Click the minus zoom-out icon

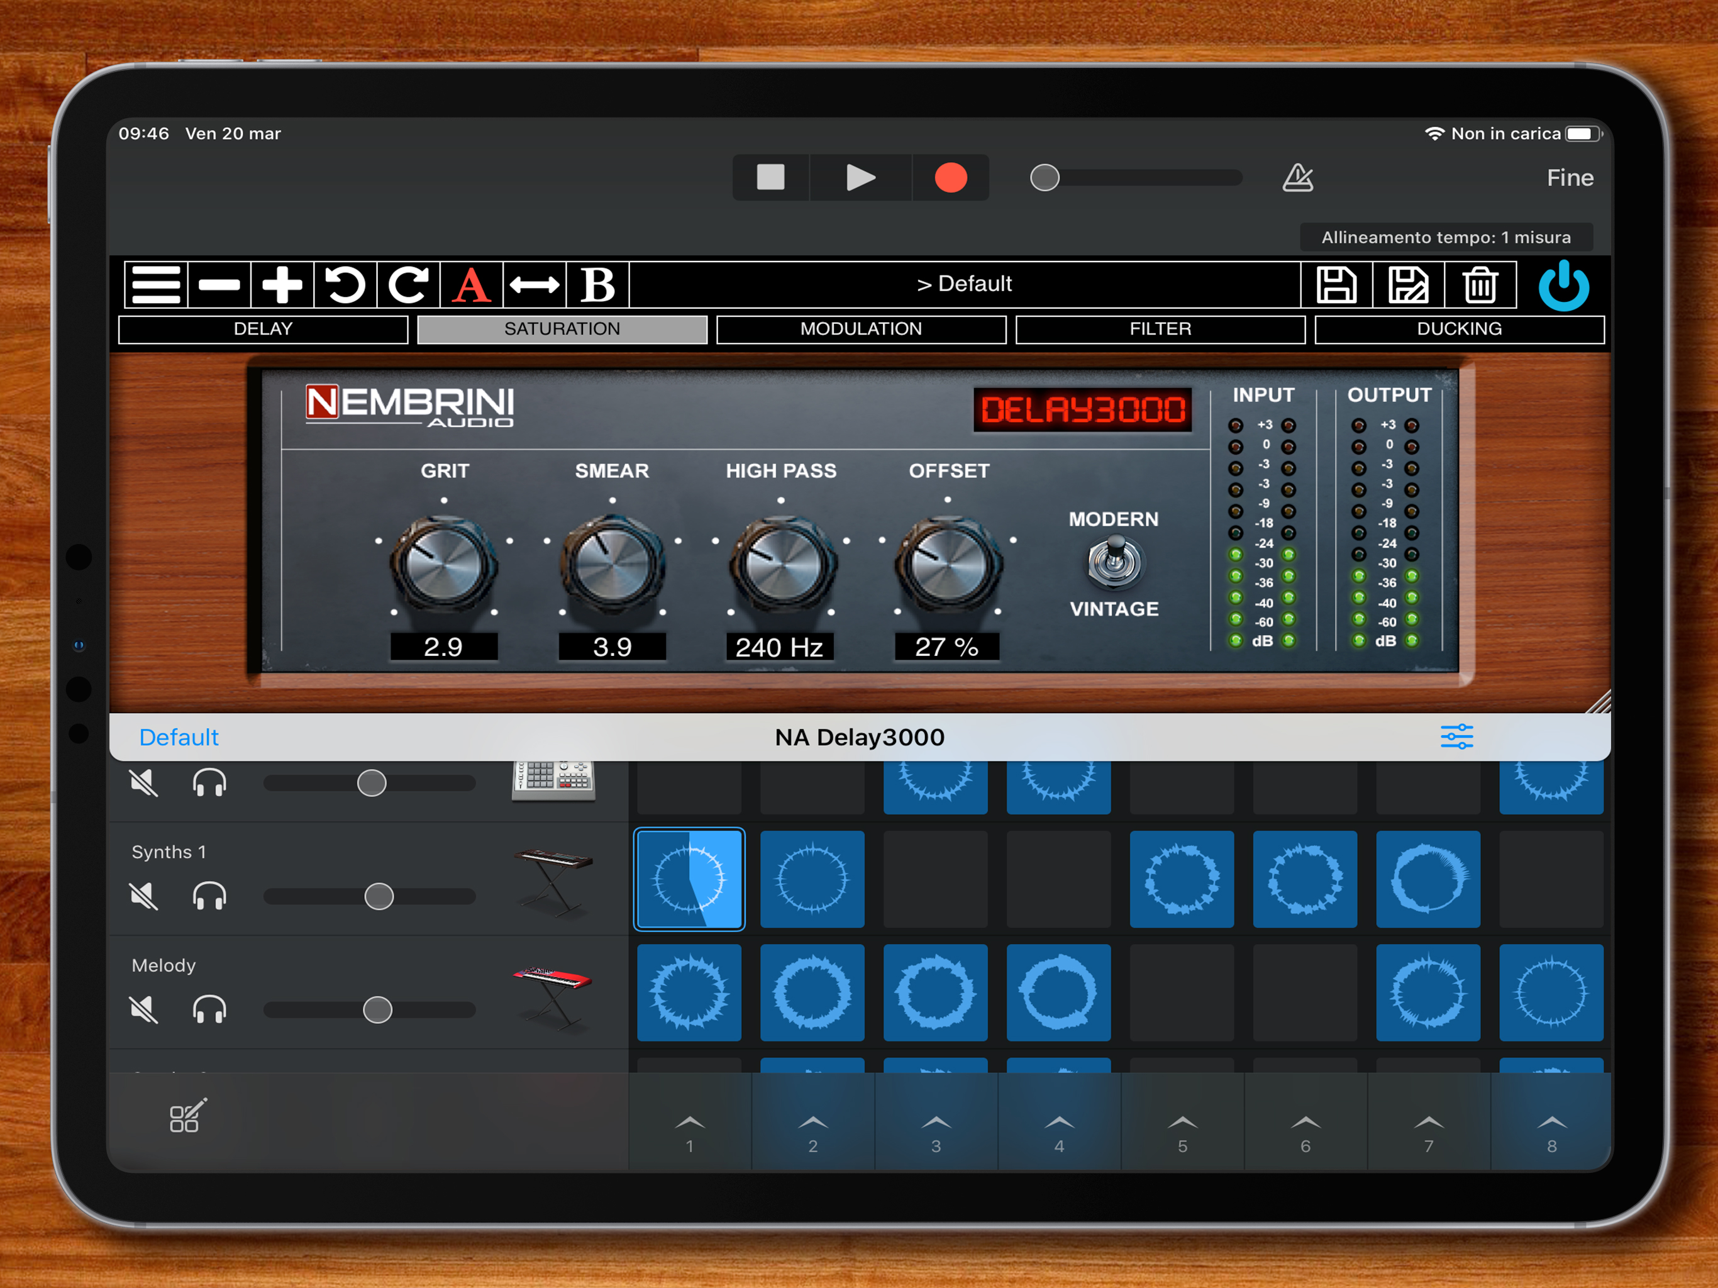(219, 284)
